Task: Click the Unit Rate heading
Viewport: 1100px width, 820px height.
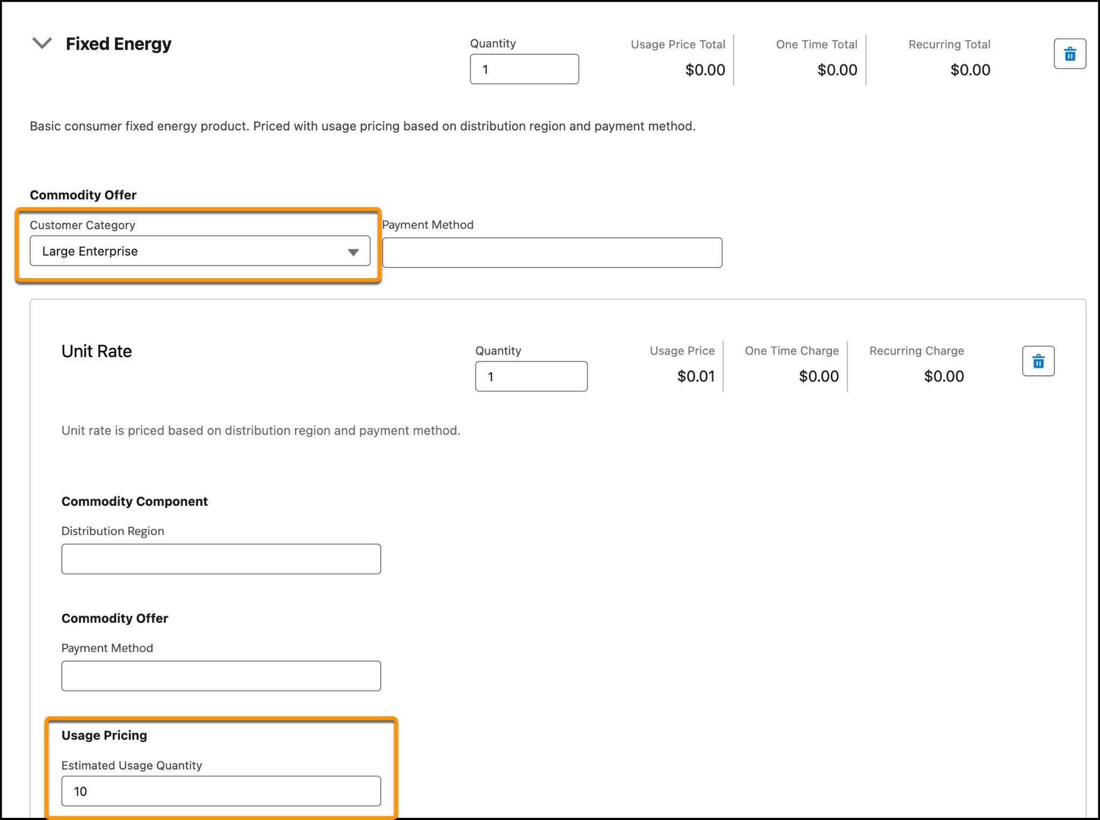Action: pyautogui.click(x=97, y=351)
